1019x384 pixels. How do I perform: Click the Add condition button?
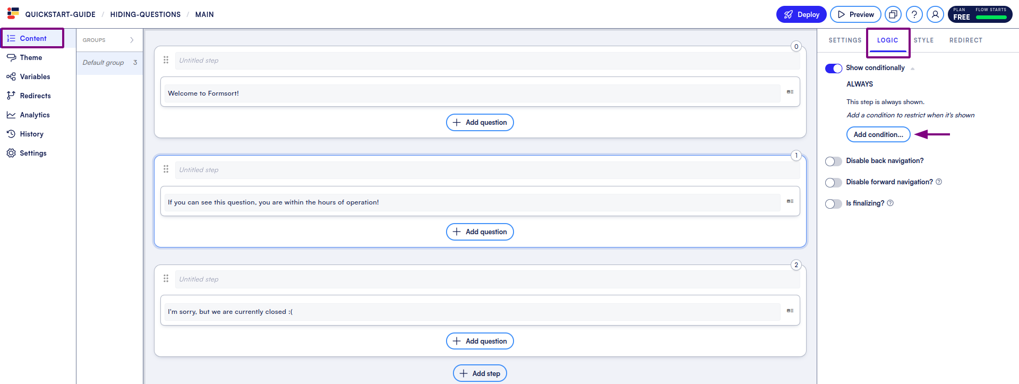(878, 135)
